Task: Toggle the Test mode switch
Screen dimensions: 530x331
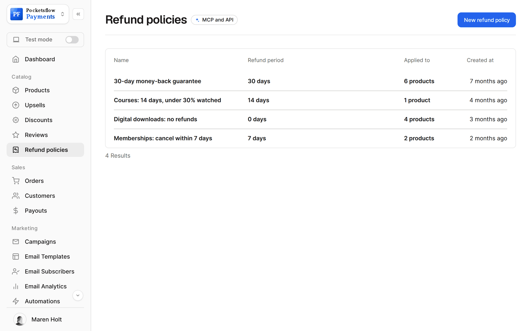Action: (72, 40)
